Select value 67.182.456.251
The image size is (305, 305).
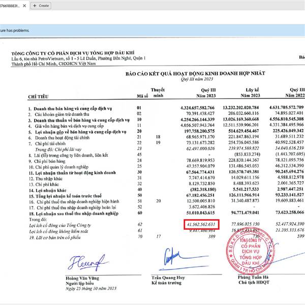click(200, 195)
